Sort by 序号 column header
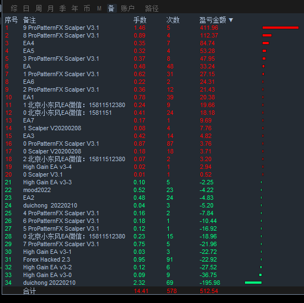Screen dimensions: 304x303 tap(11, 20)
